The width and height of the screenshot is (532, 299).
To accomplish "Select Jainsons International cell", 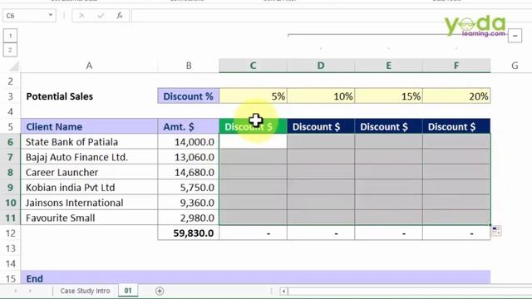I will point(89,203).
